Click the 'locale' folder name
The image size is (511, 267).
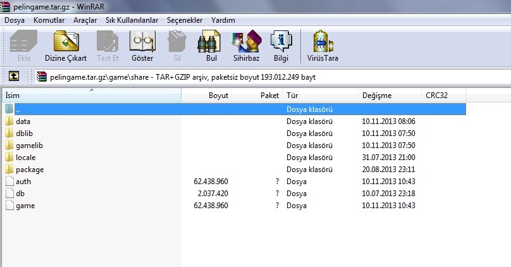(x=26, y=158)
